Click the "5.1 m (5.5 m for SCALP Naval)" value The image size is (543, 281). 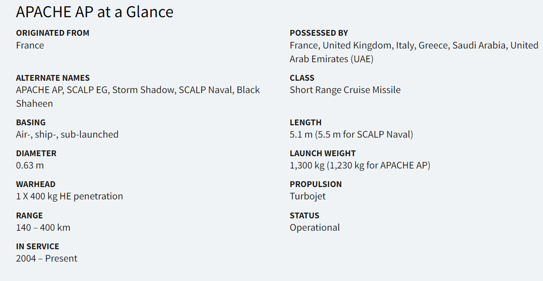point(351,135)
